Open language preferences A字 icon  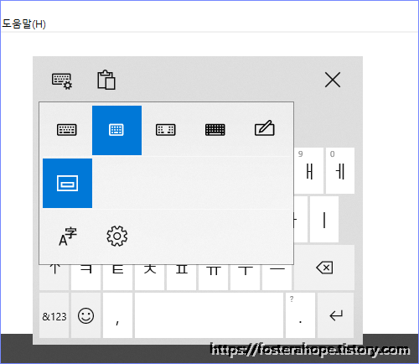(67, 237)
